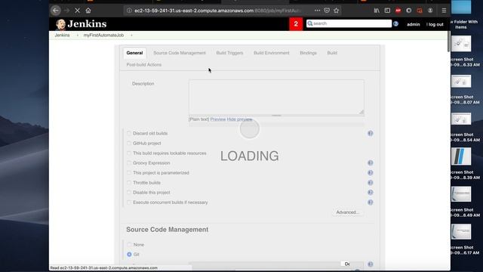
Task: Switch to the Build tab
Action: click(x=332, y=53)
